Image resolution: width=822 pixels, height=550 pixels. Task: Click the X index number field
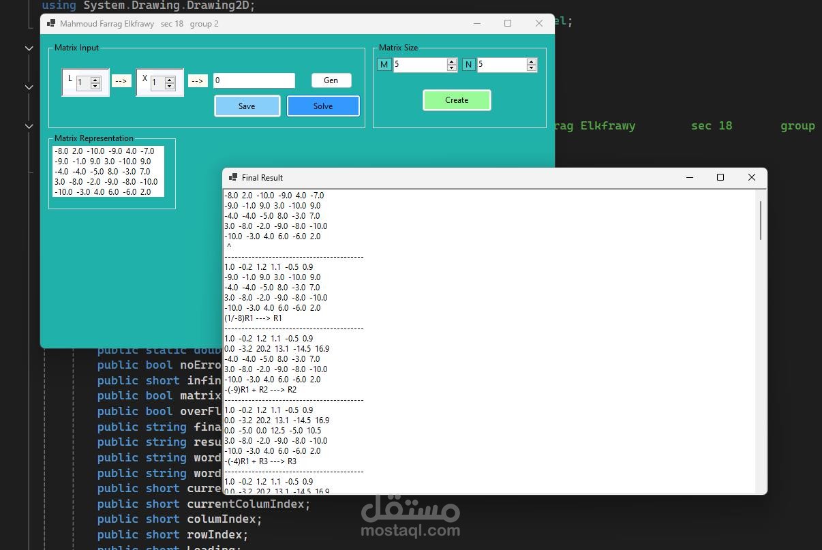pyautogui.click(x=157, y=83)
